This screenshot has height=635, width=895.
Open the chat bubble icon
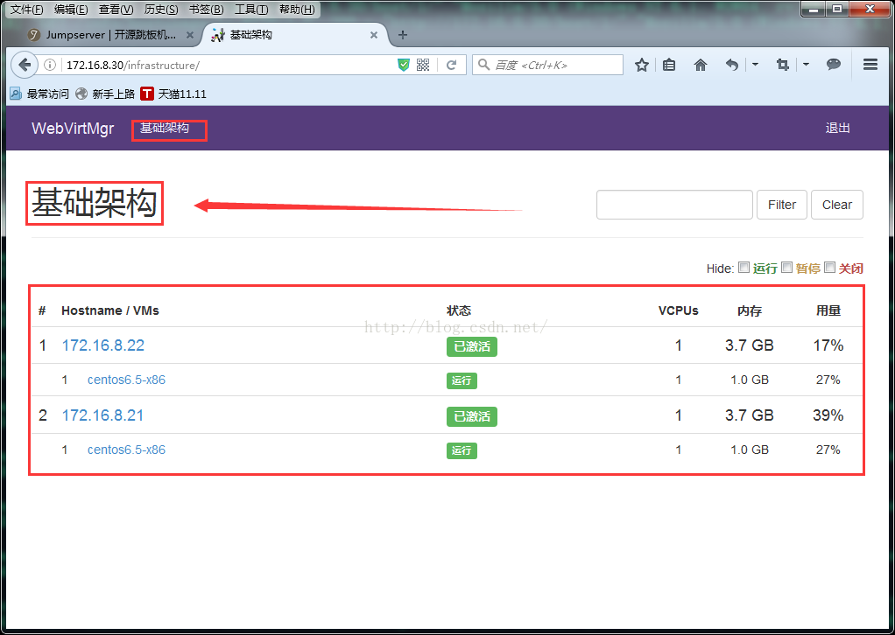834,65
